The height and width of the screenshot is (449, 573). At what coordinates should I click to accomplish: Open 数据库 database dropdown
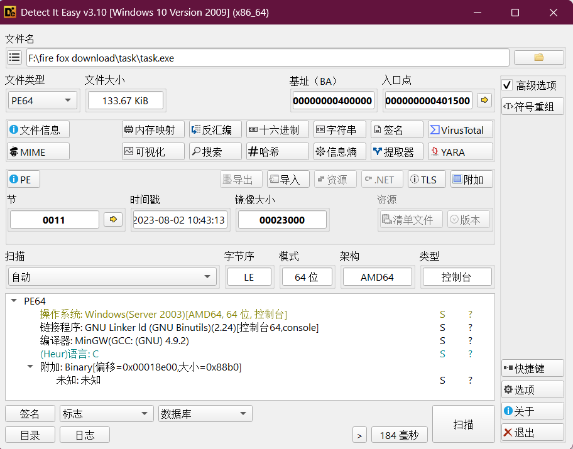coord(205,414)
